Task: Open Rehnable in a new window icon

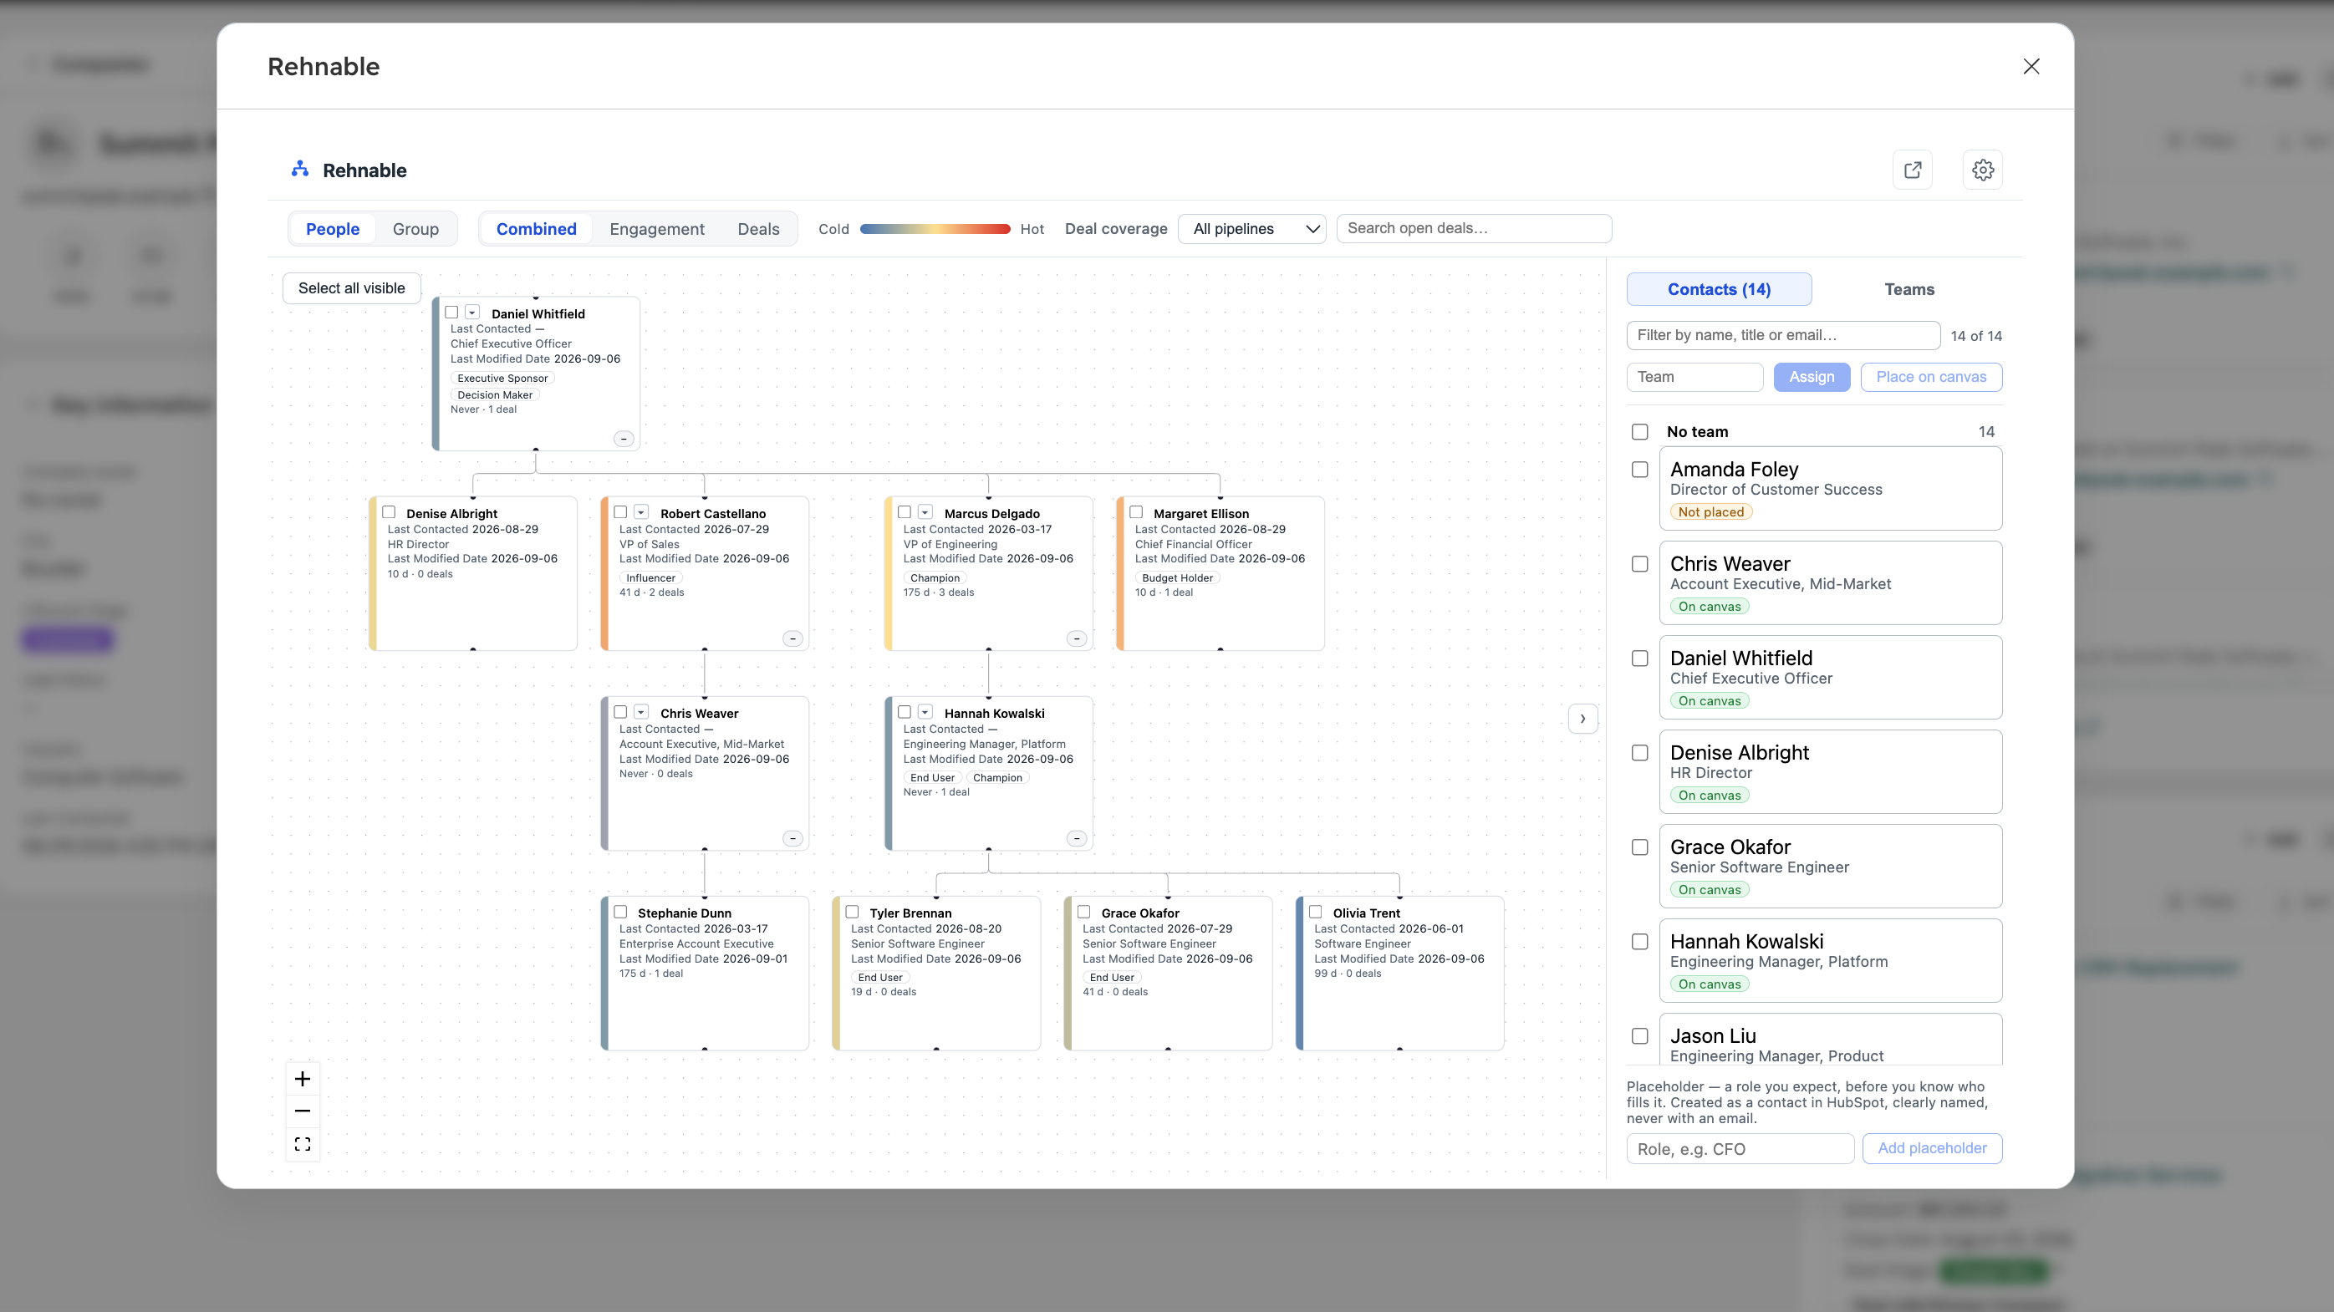Action: 1912,170
